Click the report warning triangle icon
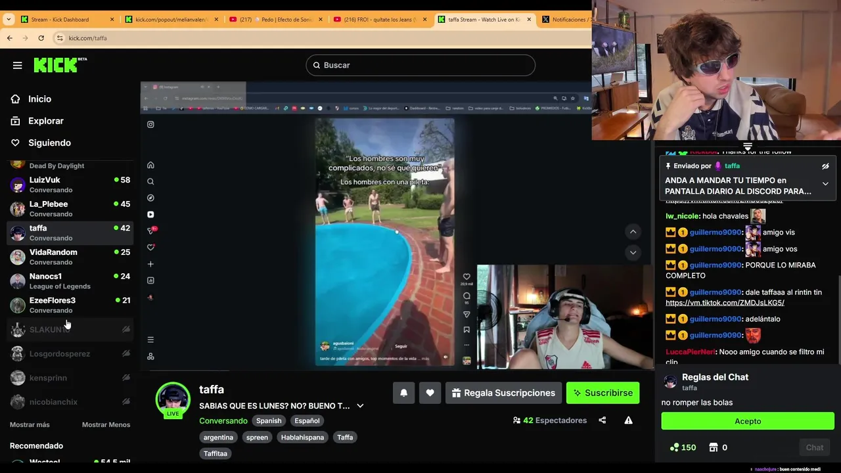The width and height of the screenshot is (841, 473). click(629, 420)
